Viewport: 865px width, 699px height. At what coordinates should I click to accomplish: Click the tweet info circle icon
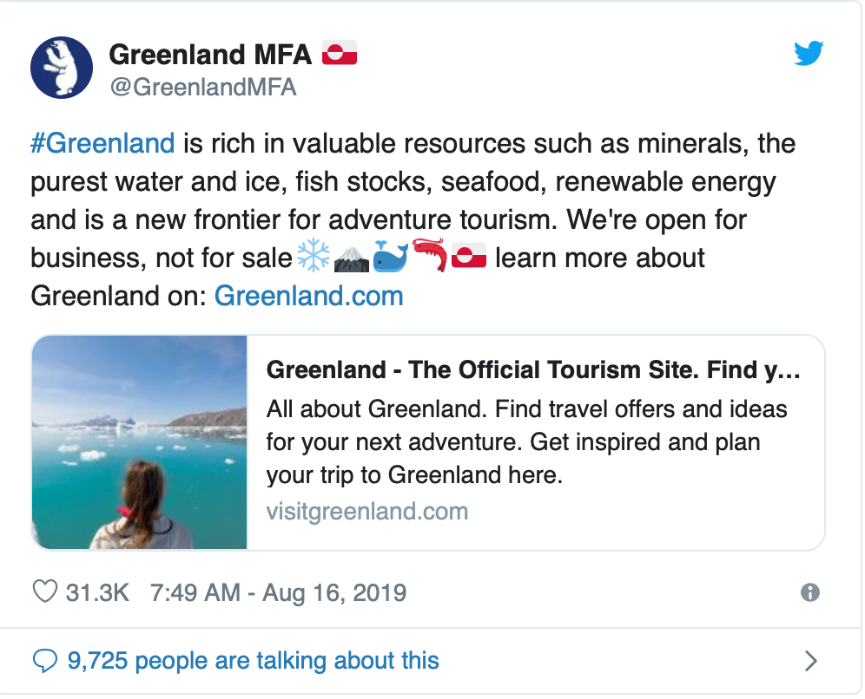click(x=809, y=592)
